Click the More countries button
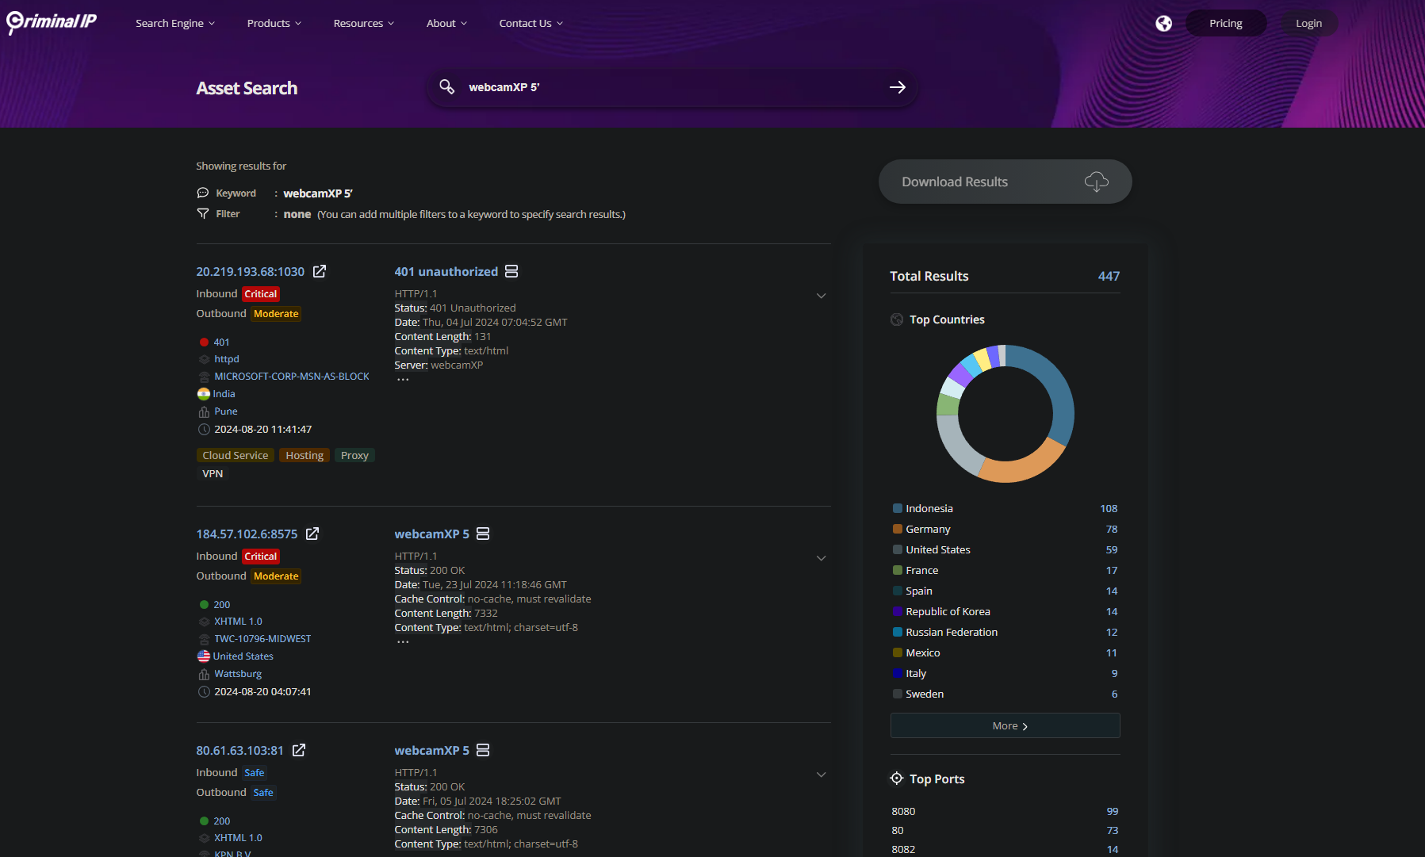The height and width of the screenshot is (857, 1425). click(1005, 726)
